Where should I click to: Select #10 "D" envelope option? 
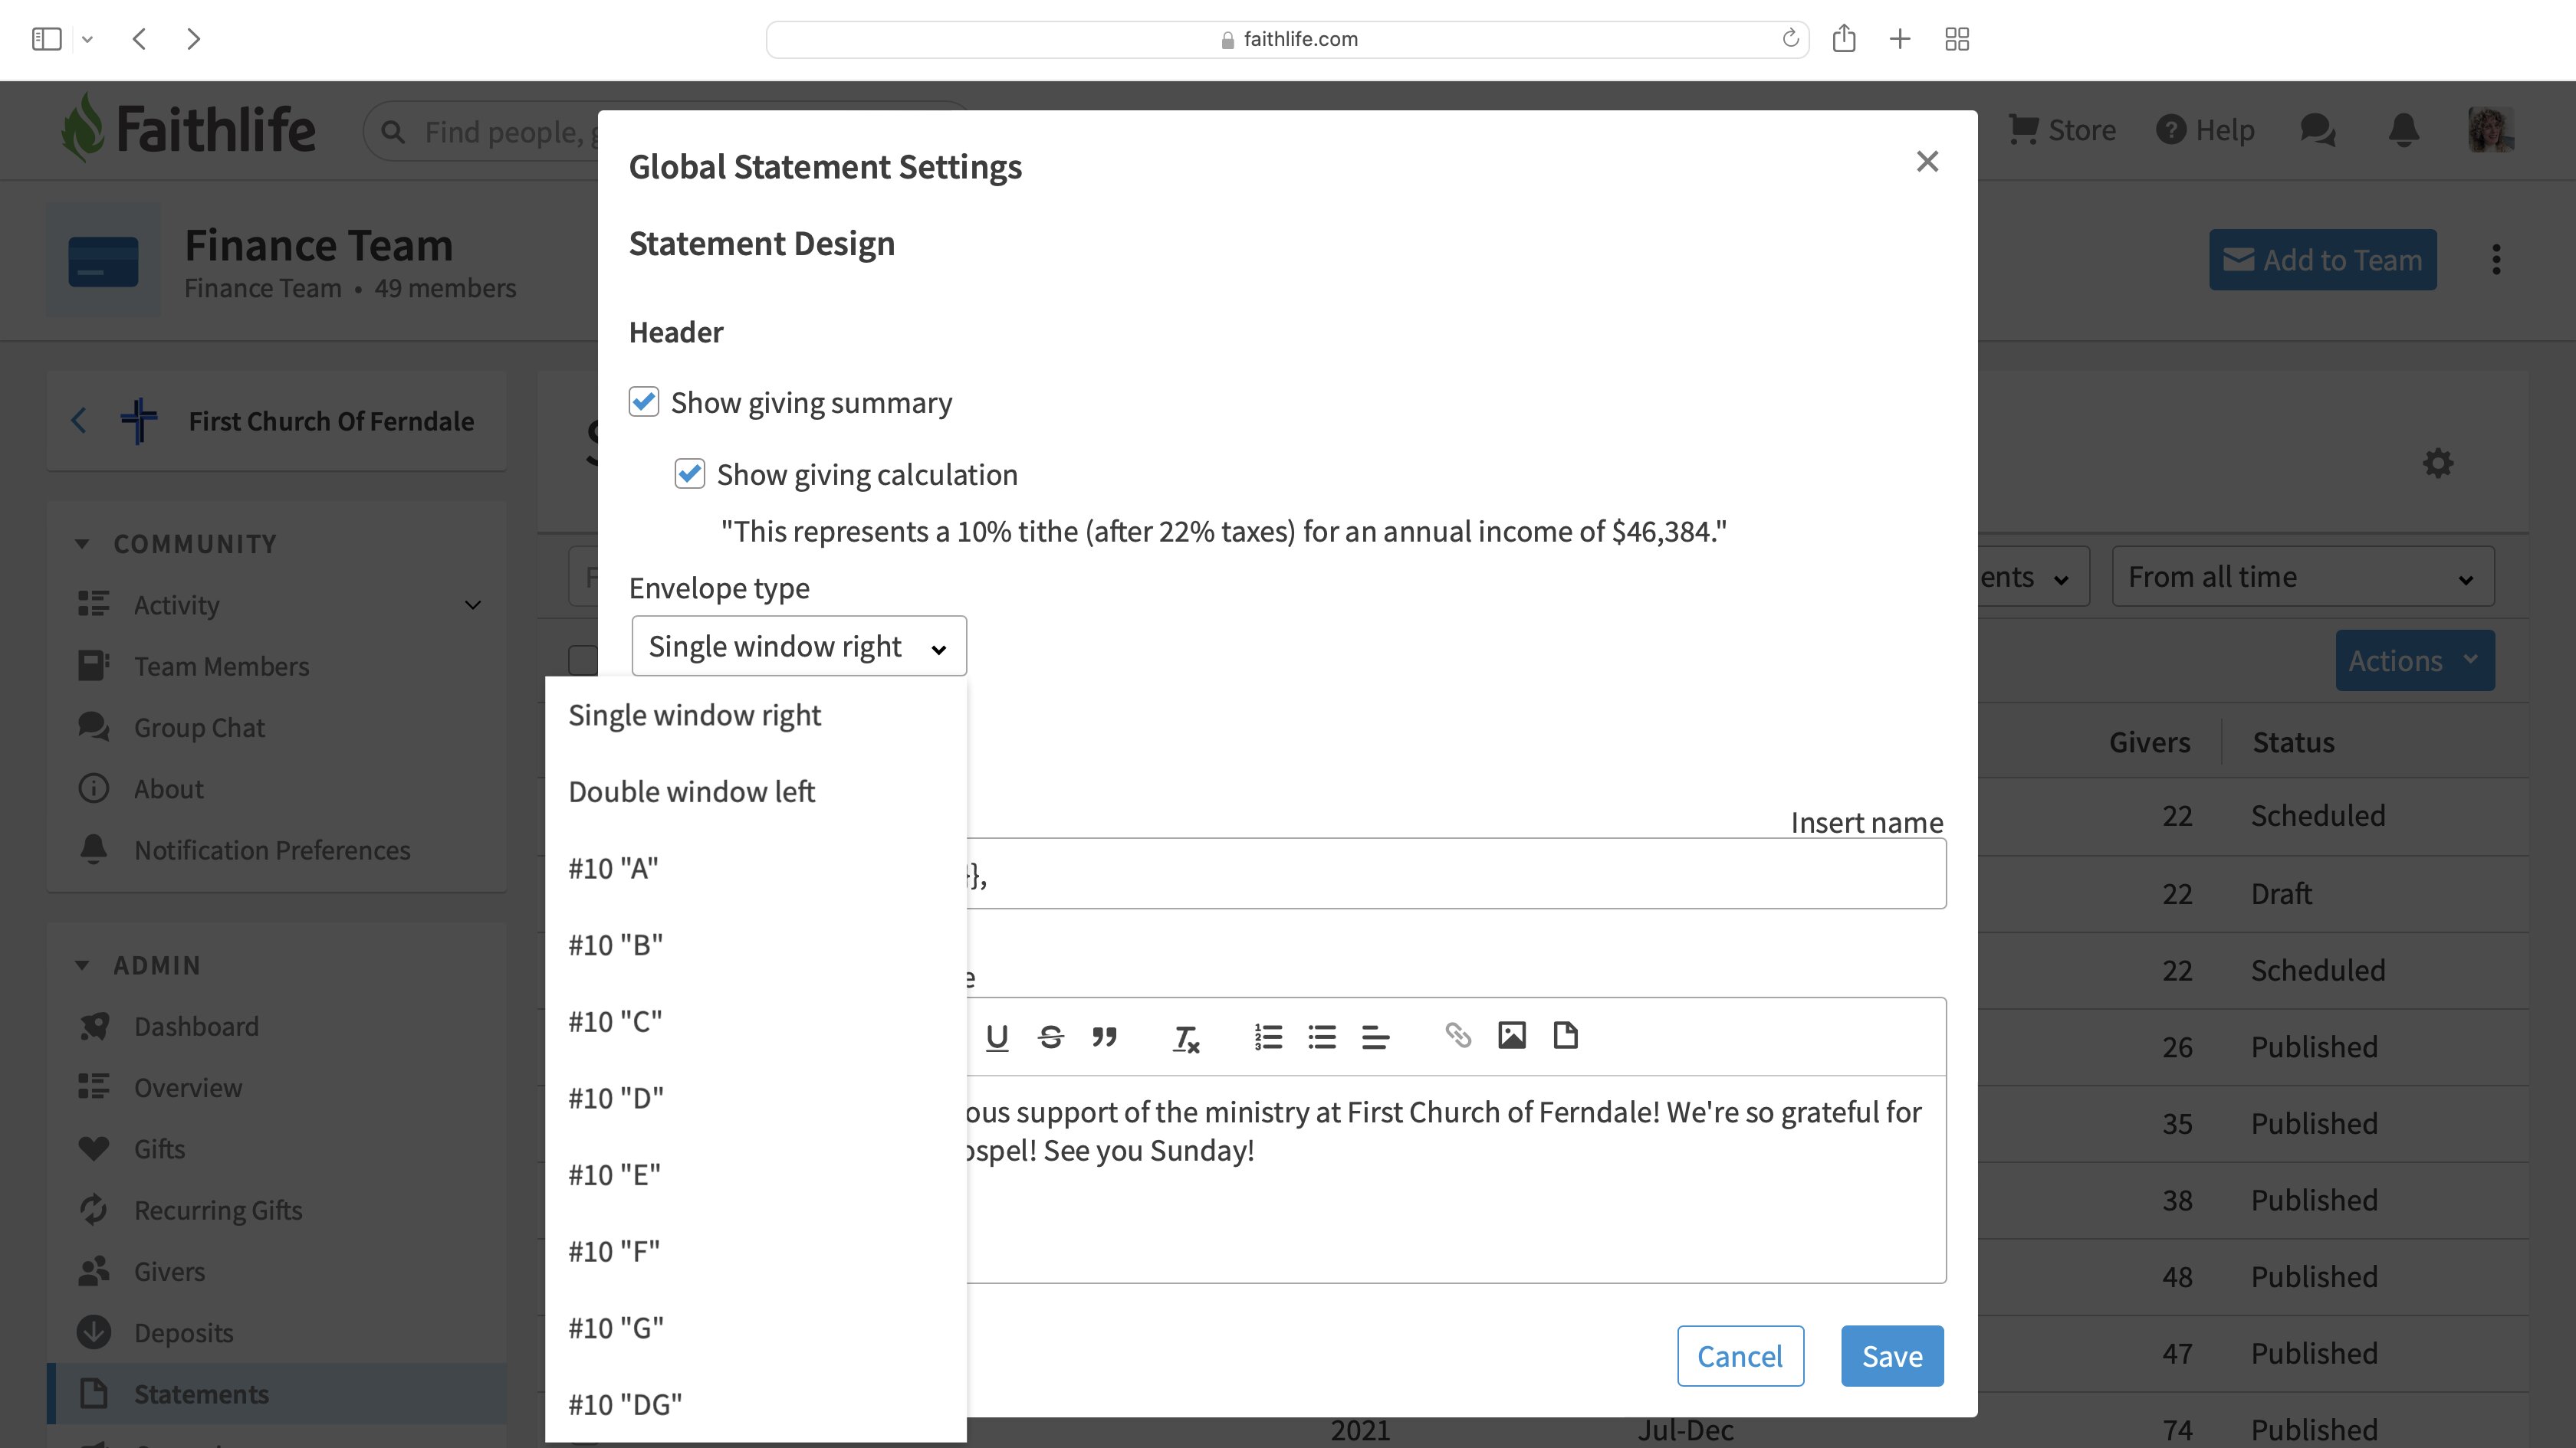point(756,1098)
